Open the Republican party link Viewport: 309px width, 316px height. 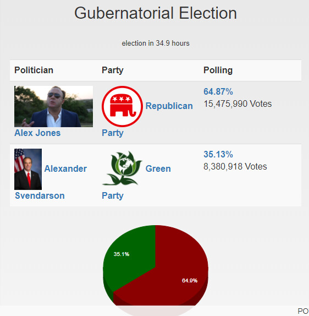pyautogui.click(x=169, y=106)
